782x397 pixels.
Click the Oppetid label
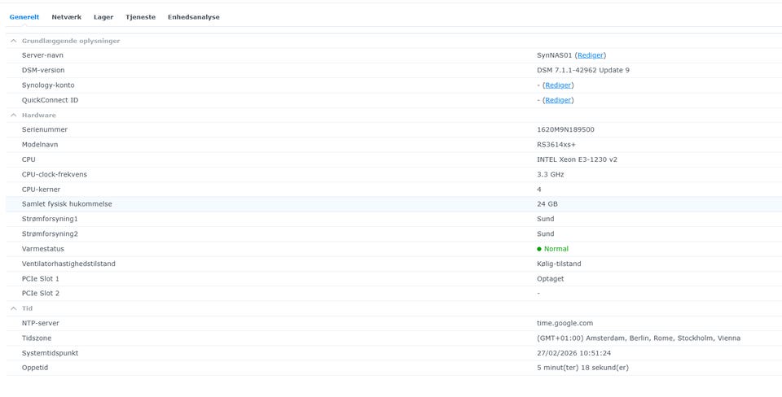pos(35,368)
